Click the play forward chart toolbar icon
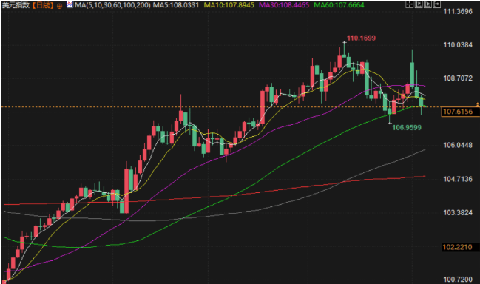 pos(427,4)
